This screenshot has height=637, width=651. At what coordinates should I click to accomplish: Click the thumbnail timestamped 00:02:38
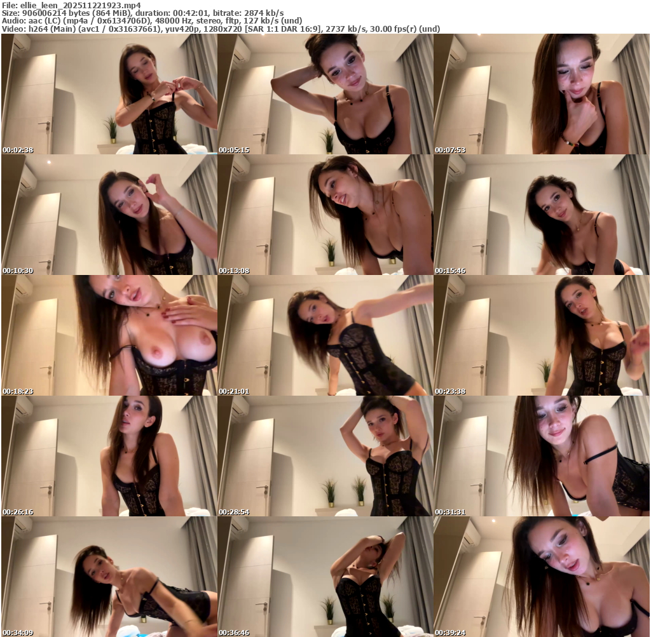[x=109, y=94]
